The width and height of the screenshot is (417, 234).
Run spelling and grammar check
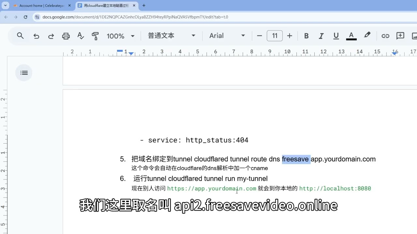pos(81,36)
